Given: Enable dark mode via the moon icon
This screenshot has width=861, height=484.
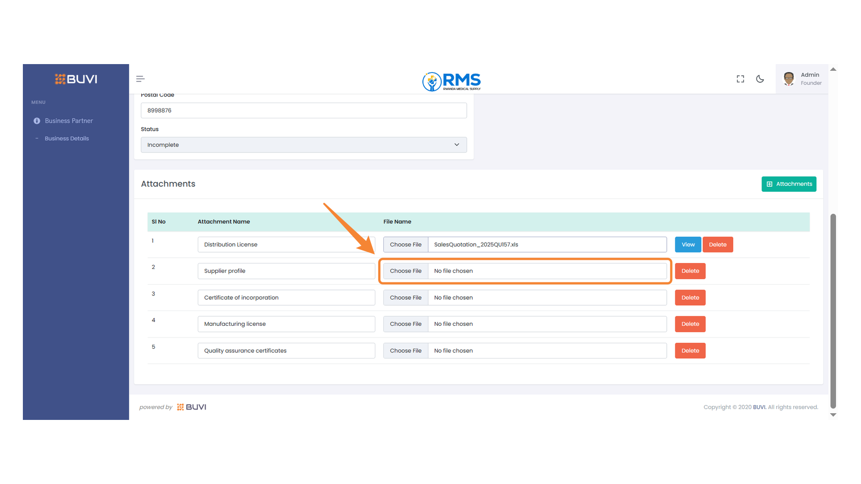Looking at the screenshot, I should tap(760, 78).
